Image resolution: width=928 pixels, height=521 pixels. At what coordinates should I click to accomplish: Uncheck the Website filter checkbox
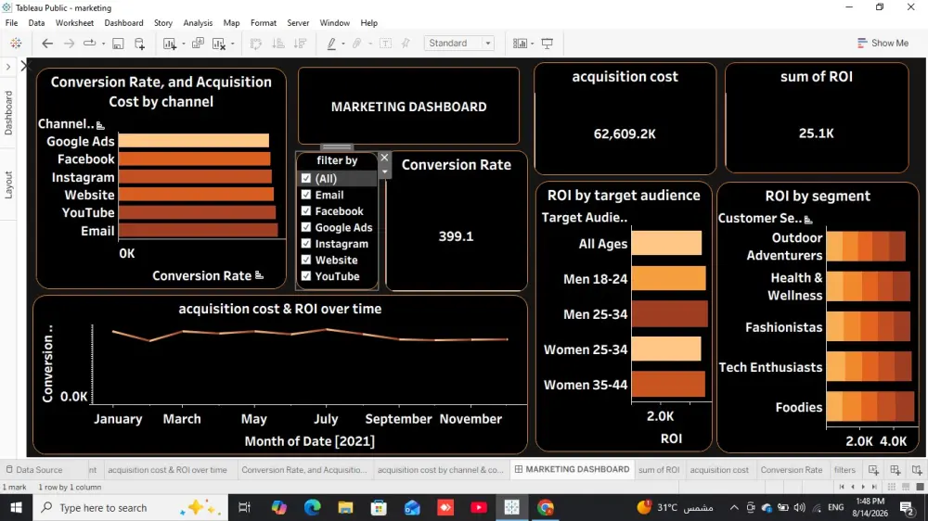[306, 260]
